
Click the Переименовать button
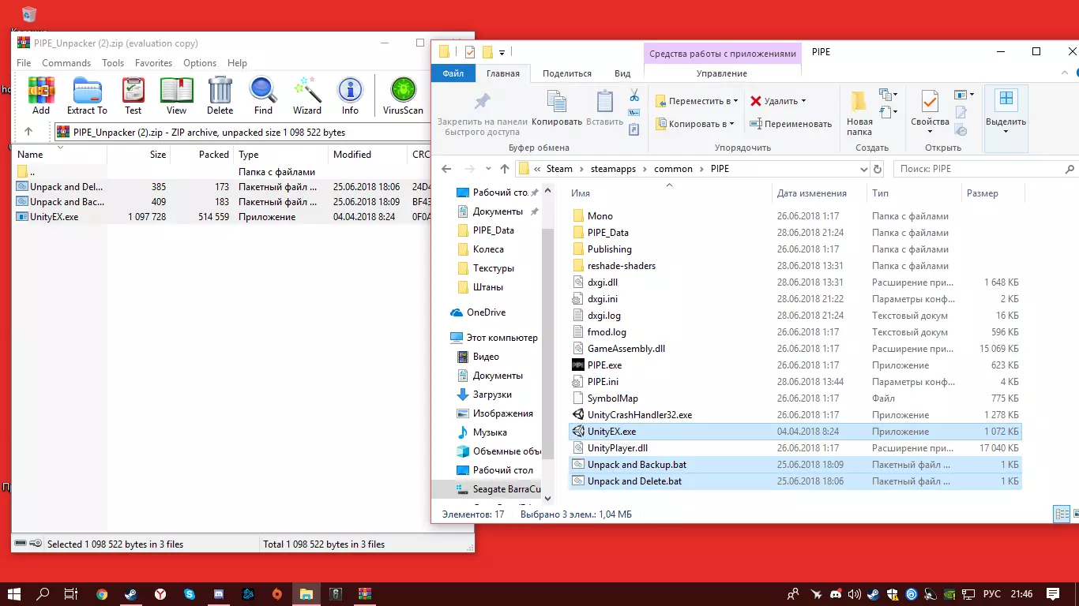pyautogui.click(x=790, y=124)
